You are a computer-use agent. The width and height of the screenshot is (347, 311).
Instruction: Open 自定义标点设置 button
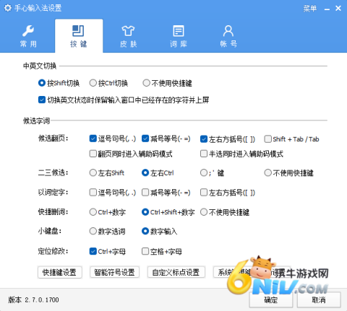pyautogui.click(x=176, y=272)
